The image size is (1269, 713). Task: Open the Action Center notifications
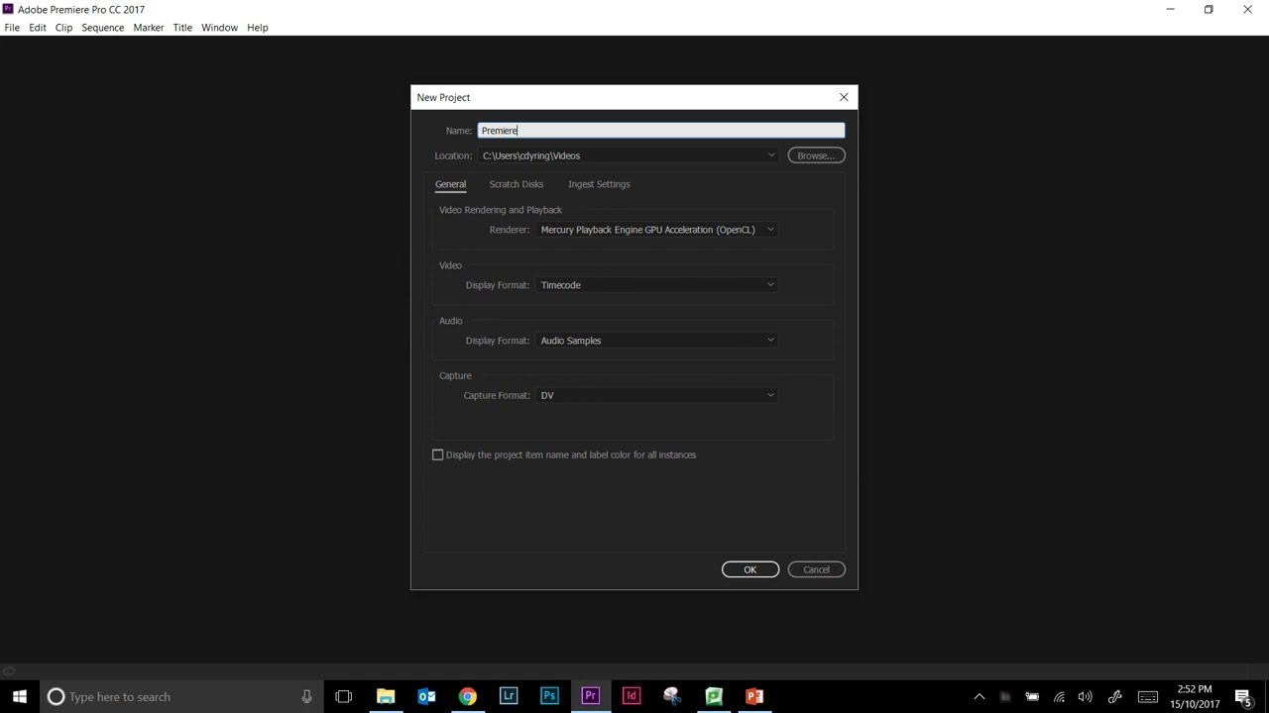[x=1243, y=696]
